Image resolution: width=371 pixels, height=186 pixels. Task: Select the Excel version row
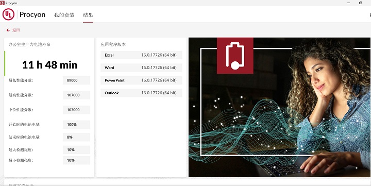tap(141, 55)
